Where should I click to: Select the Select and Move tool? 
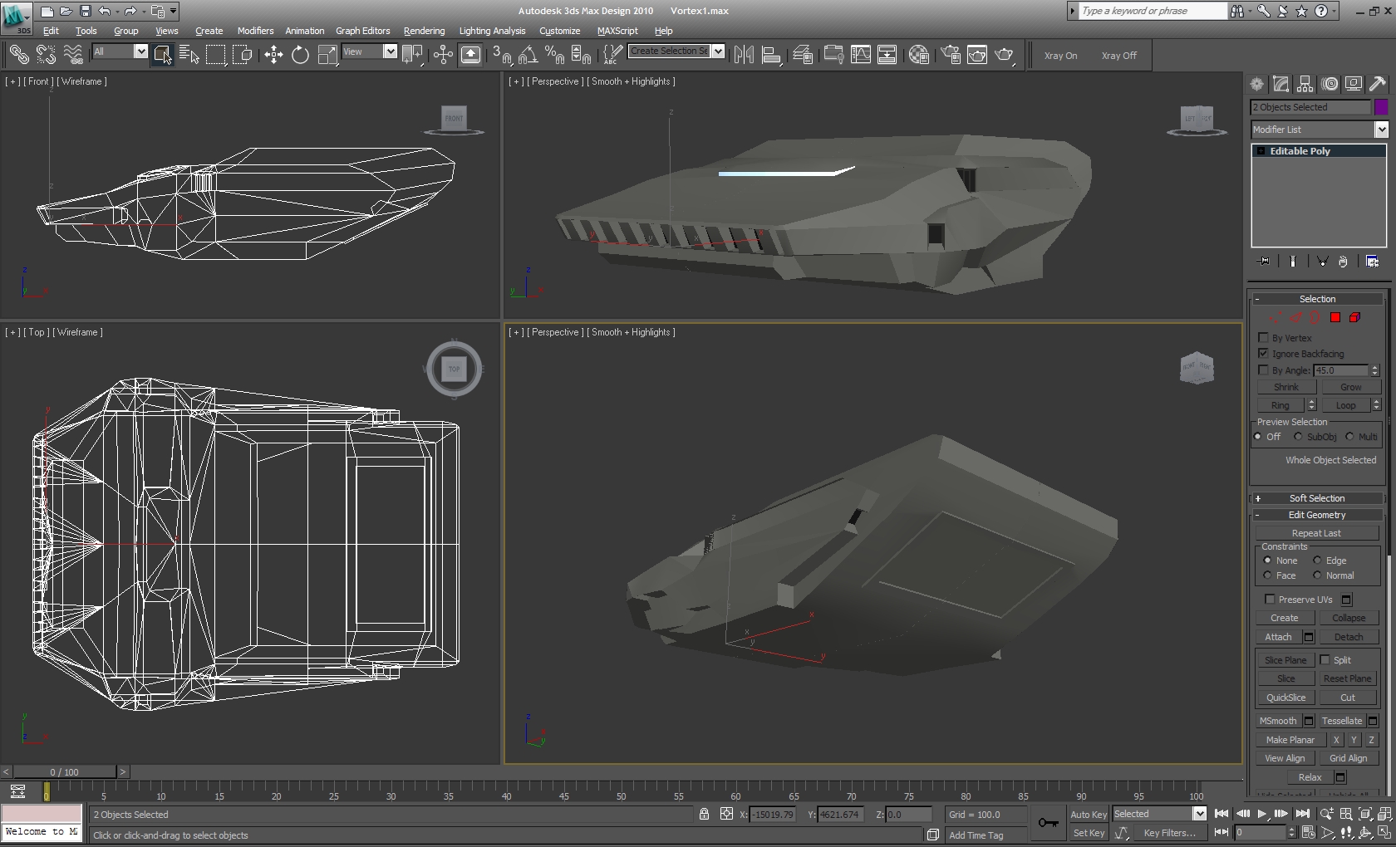273,55
